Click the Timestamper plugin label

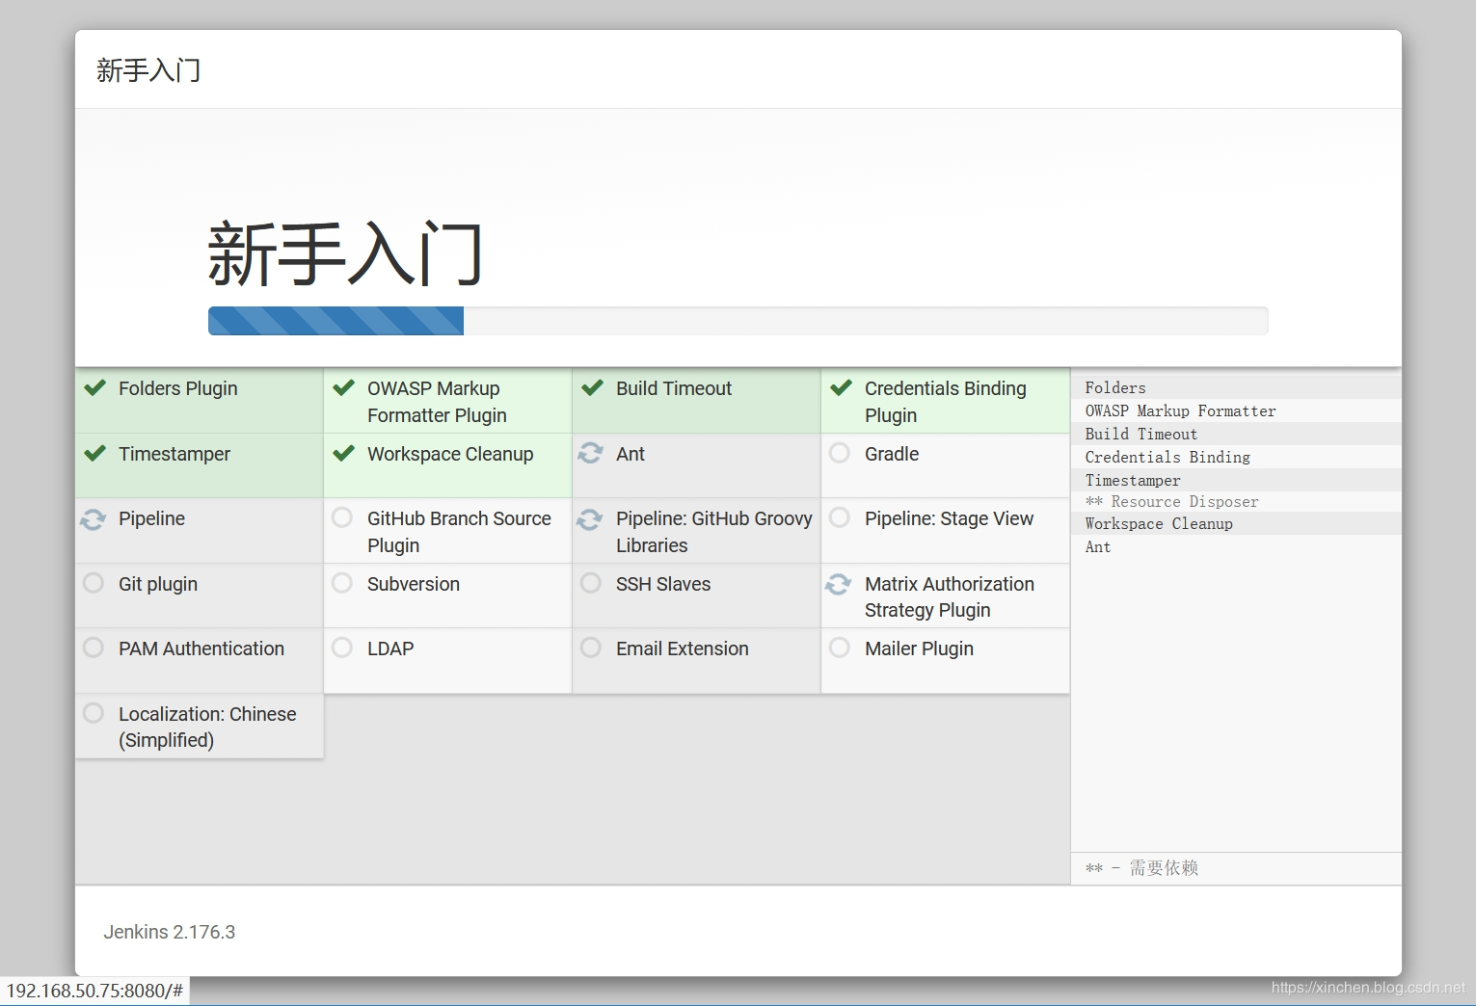point(174,454)
